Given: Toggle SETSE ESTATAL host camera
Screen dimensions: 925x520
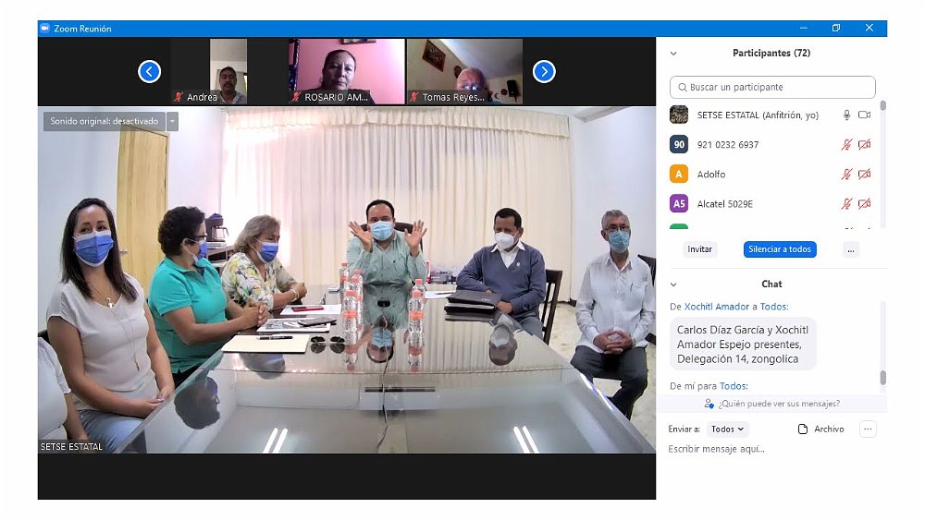Looking at the screenshot, I should 864,115.
